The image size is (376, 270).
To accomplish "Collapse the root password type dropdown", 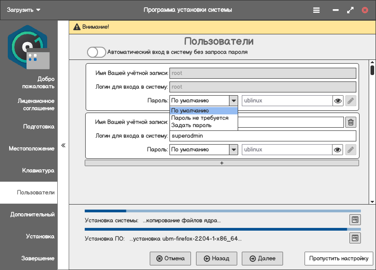I will click(234, 101).
